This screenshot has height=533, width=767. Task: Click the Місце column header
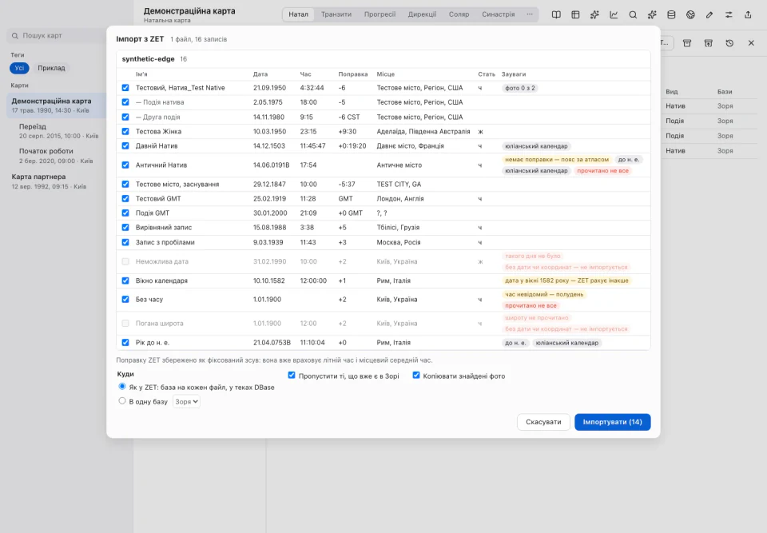pos(385,74)
